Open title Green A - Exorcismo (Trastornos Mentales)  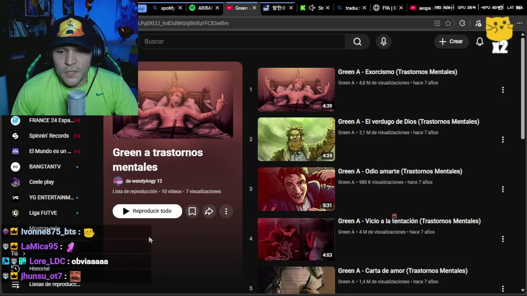[x=397, y=72]
